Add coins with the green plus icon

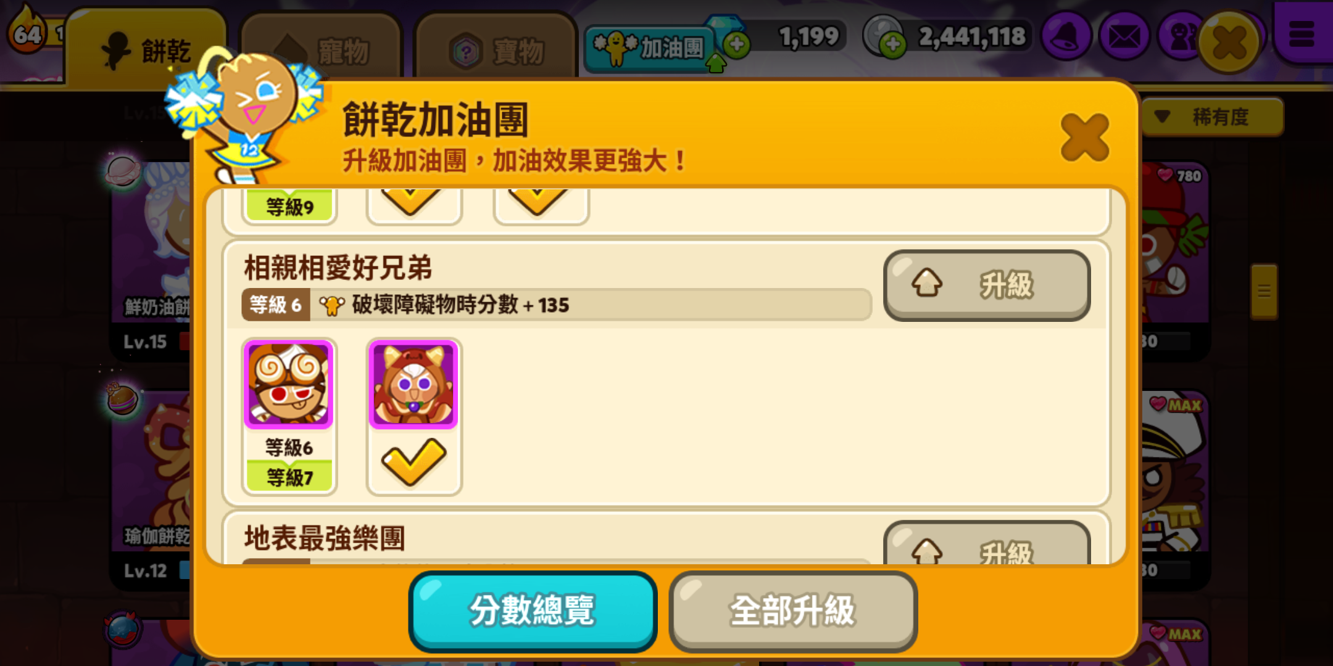[x=892, y=44]
